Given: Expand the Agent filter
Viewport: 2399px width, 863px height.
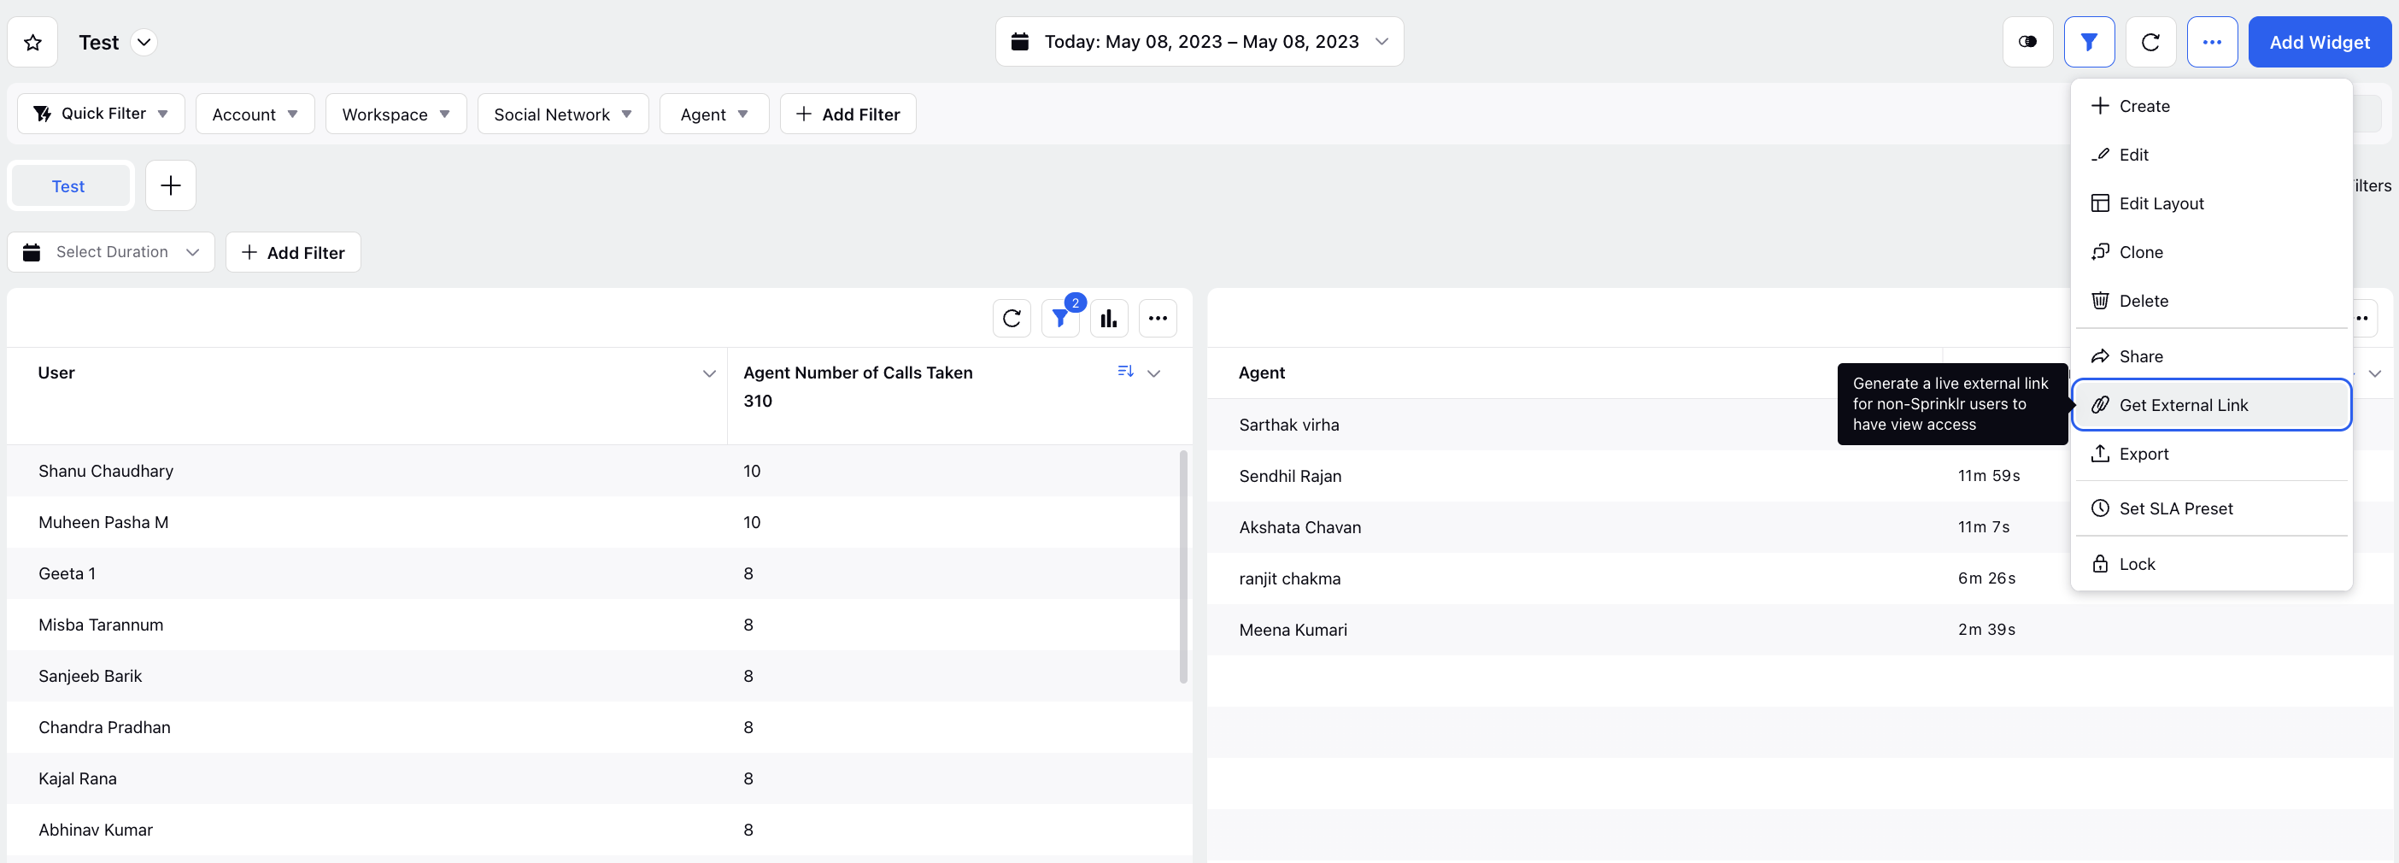Looking at the screenshot, I should click(713, 114).
